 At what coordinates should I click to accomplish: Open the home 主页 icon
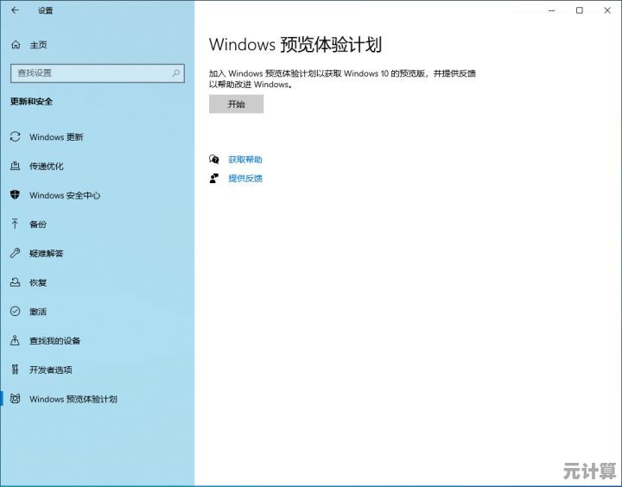point(16,45)
